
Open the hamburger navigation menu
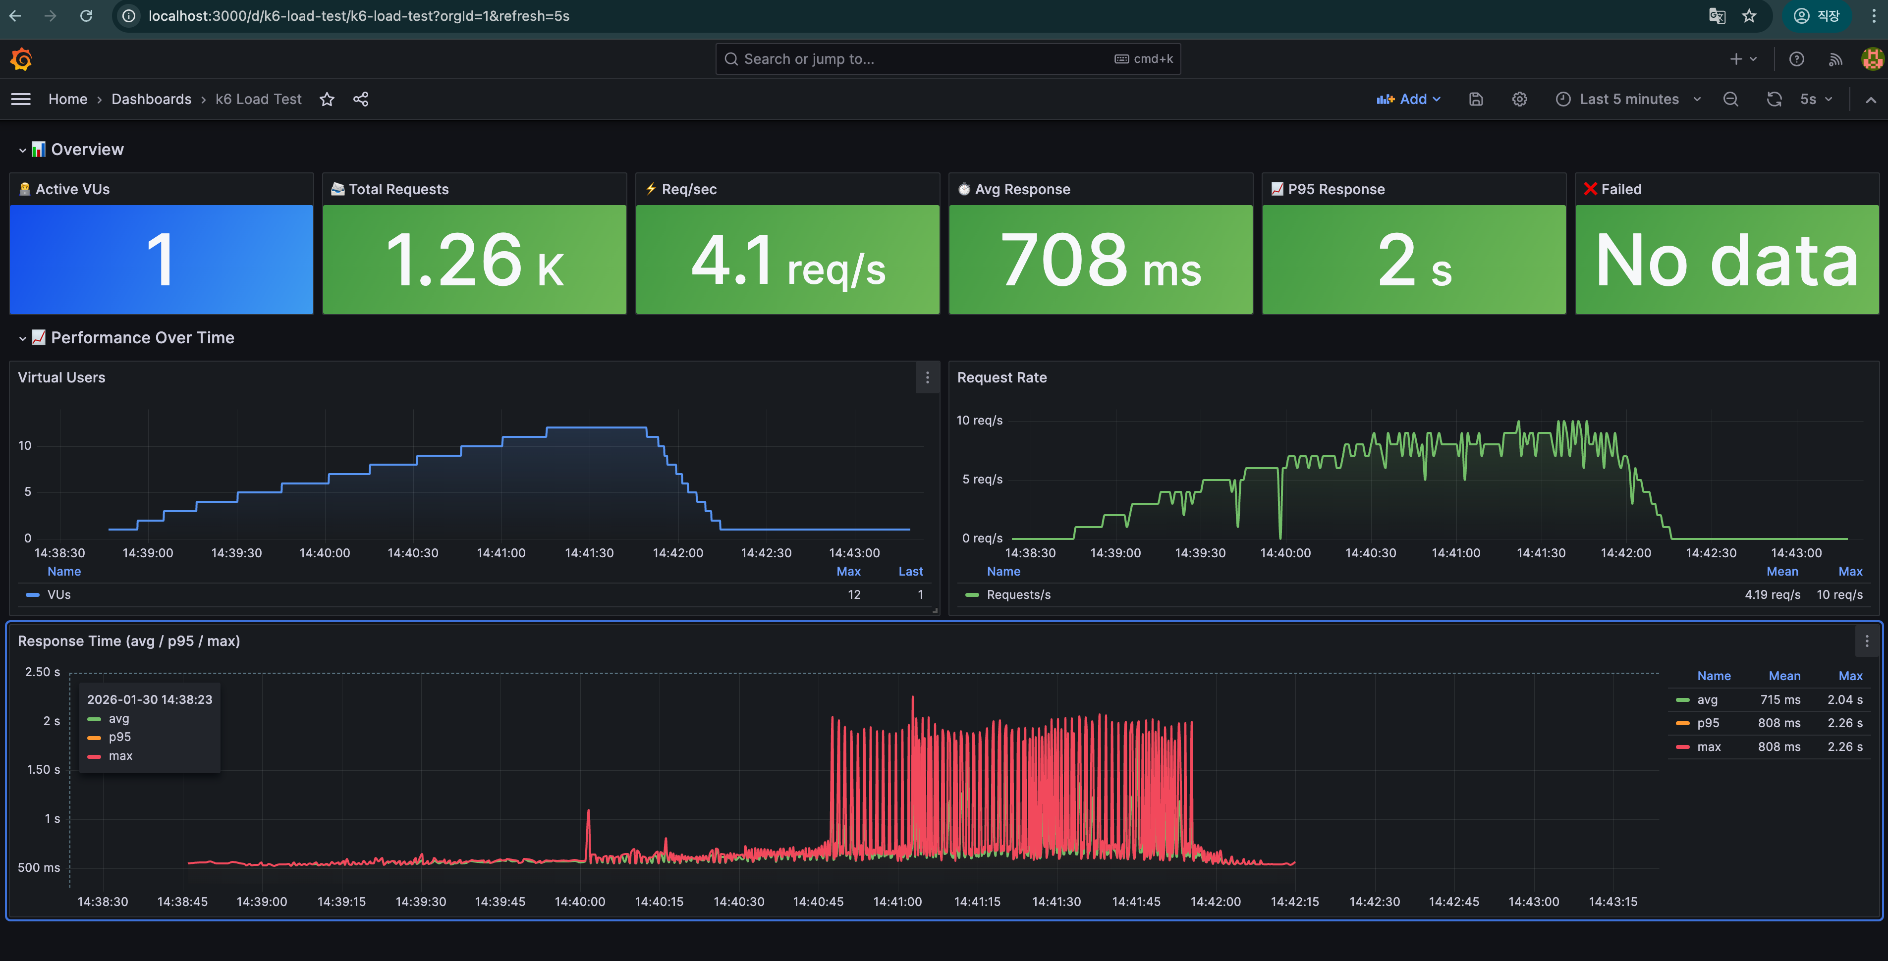[x=21, y=99]
